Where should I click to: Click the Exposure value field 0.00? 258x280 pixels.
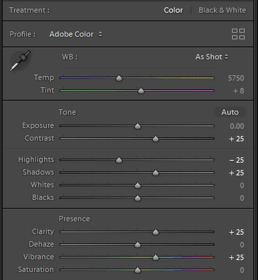[237, 126]
